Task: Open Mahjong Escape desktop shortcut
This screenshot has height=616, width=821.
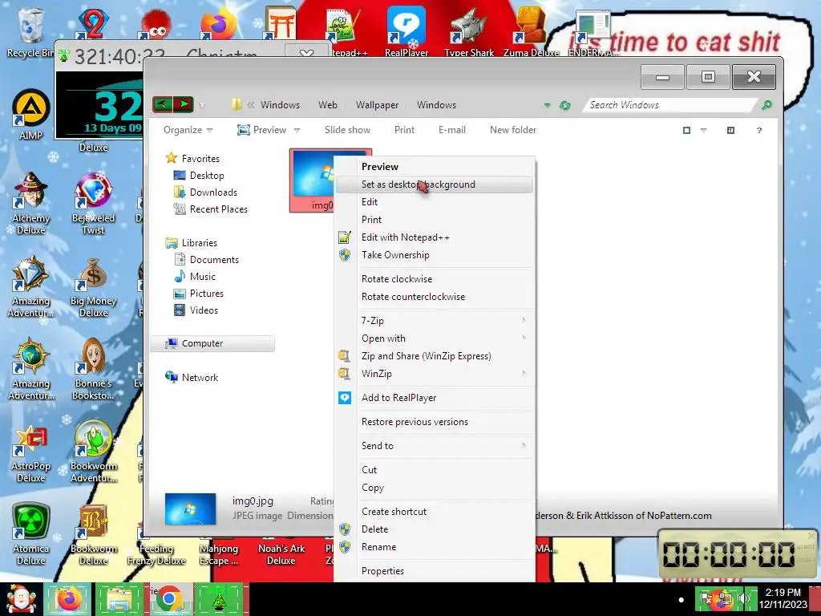Action: point(218,554)
